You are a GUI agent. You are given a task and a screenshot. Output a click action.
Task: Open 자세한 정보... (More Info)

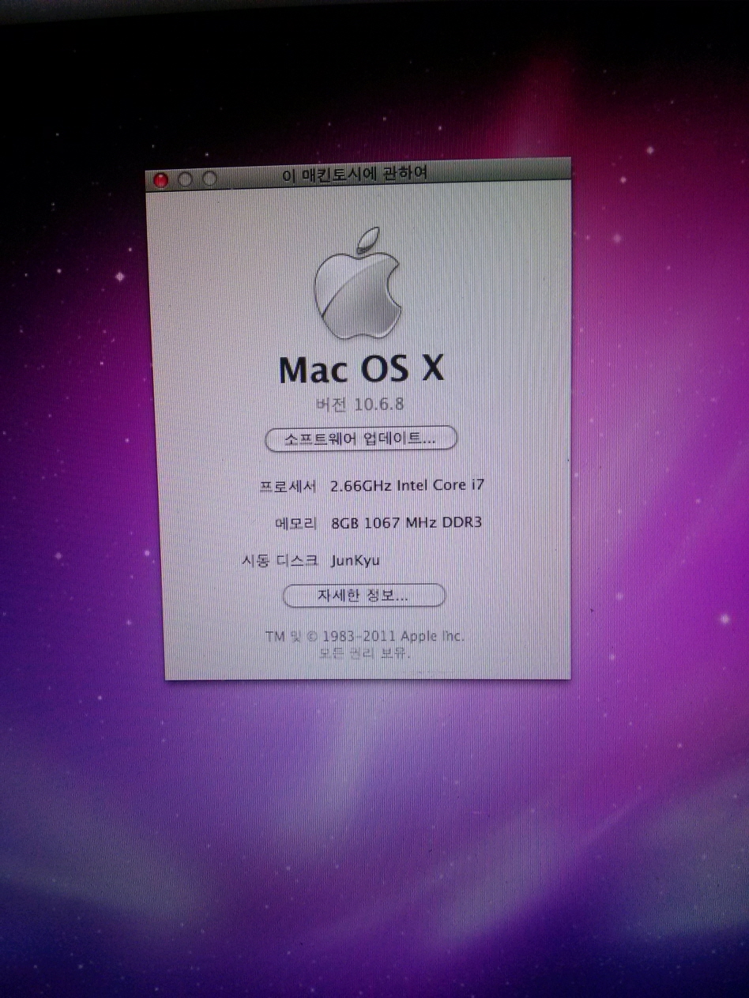[x=363, y=596]
